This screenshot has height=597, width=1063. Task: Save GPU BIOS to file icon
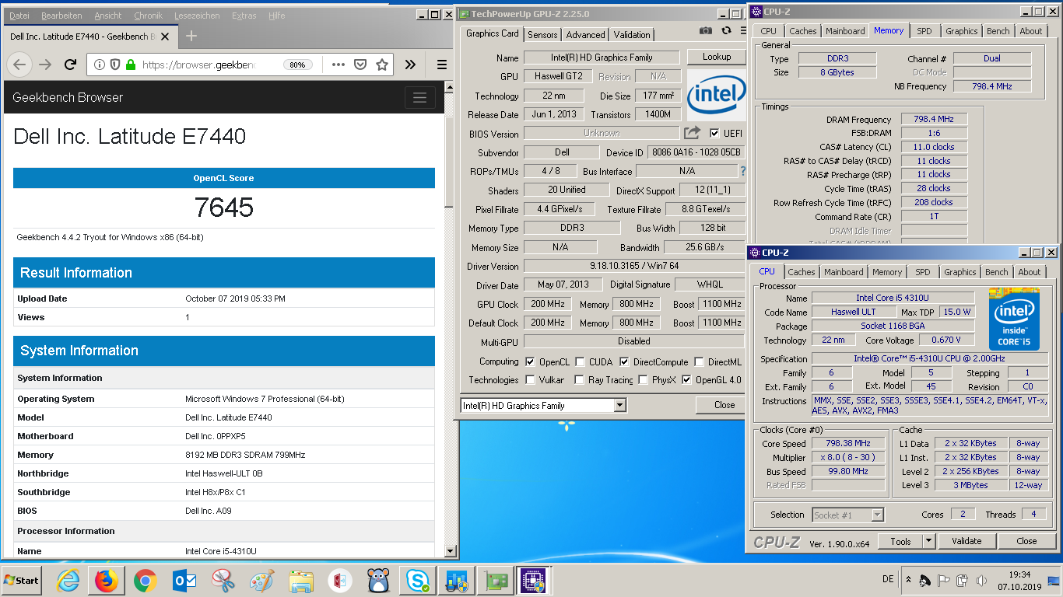(x=692, y=133)
